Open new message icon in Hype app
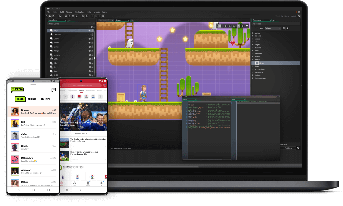 click(x=54, y=90)
